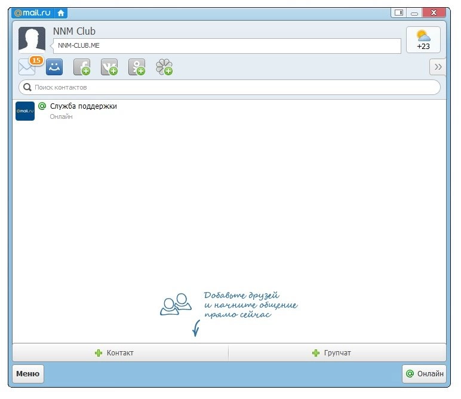Image resolution: width=461 pixels, height=399 pixels.
Task: Click the NNM Club profile name
Action: (x=74, y=31)
